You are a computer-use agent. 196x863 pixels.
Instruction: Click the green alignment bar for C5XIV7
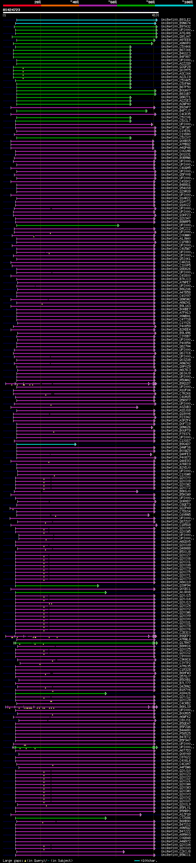[74, 138]
